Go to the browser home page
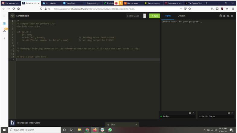 [x=18, y=9]
